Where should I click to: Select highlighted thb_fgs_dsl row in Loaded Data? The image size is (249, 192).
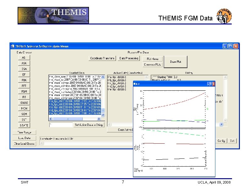pyautogui.click(x=75, y=104)
